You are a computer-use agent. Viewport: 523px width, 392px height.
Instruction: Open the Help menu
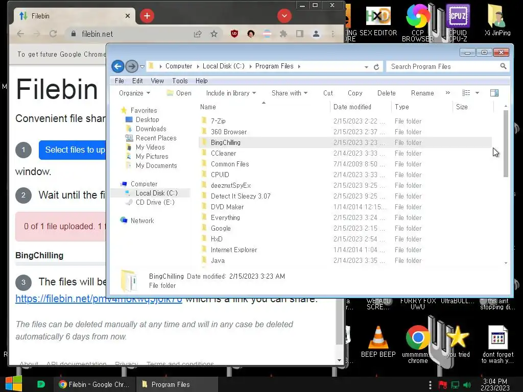(201, 81)
